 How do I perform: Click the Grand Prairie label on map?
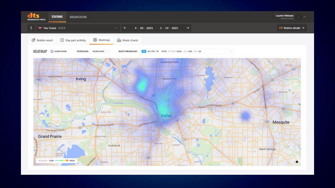[50, 136]
